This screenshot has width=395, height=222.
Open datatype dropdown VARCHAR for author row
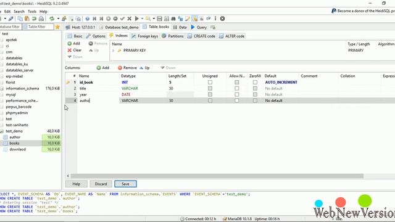[143, 101]
